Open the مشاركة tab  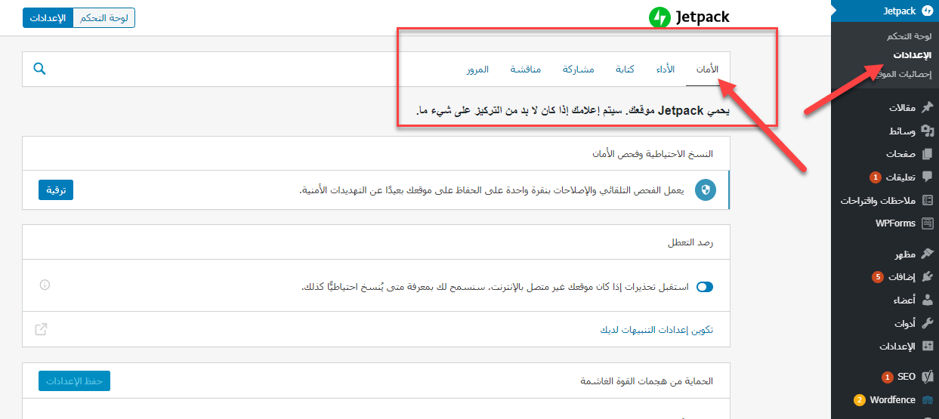click(578, 69)
